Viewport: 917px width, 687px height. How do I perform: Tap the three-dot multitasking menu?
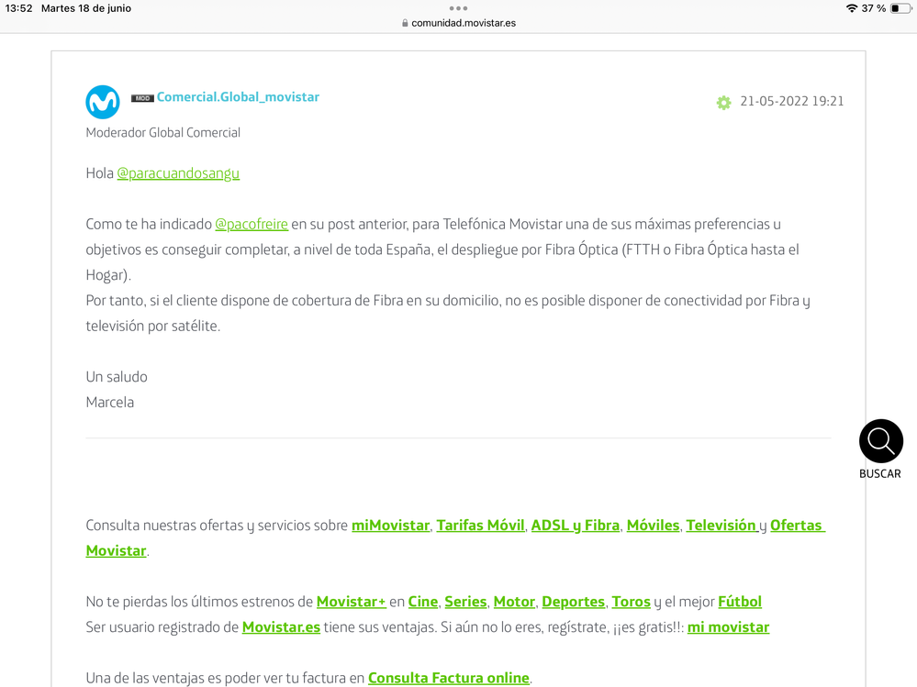pos(458,8)
